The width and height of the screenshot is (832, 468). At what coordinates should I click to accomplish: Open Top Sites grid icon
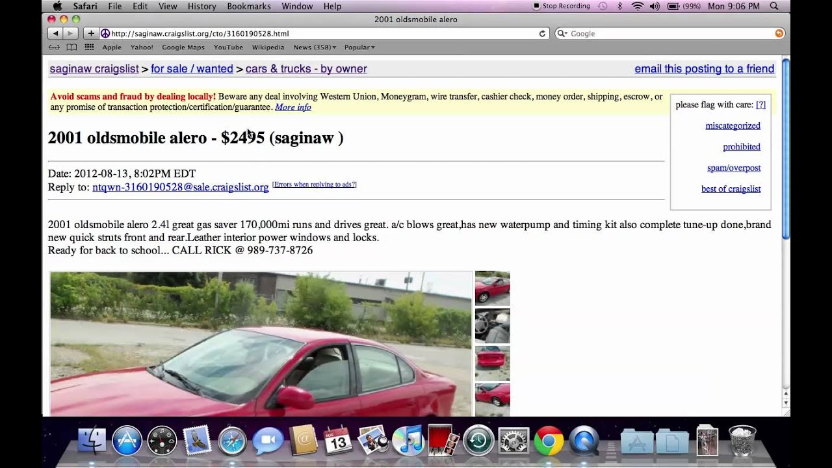click(89, 47)
